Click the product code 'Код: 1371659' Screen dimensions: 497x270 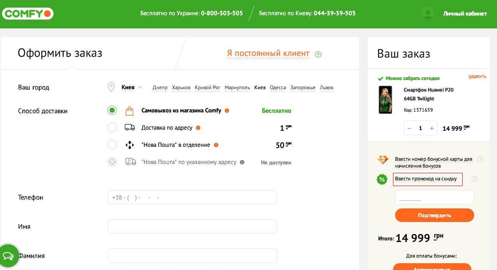(x=418, y=110)
